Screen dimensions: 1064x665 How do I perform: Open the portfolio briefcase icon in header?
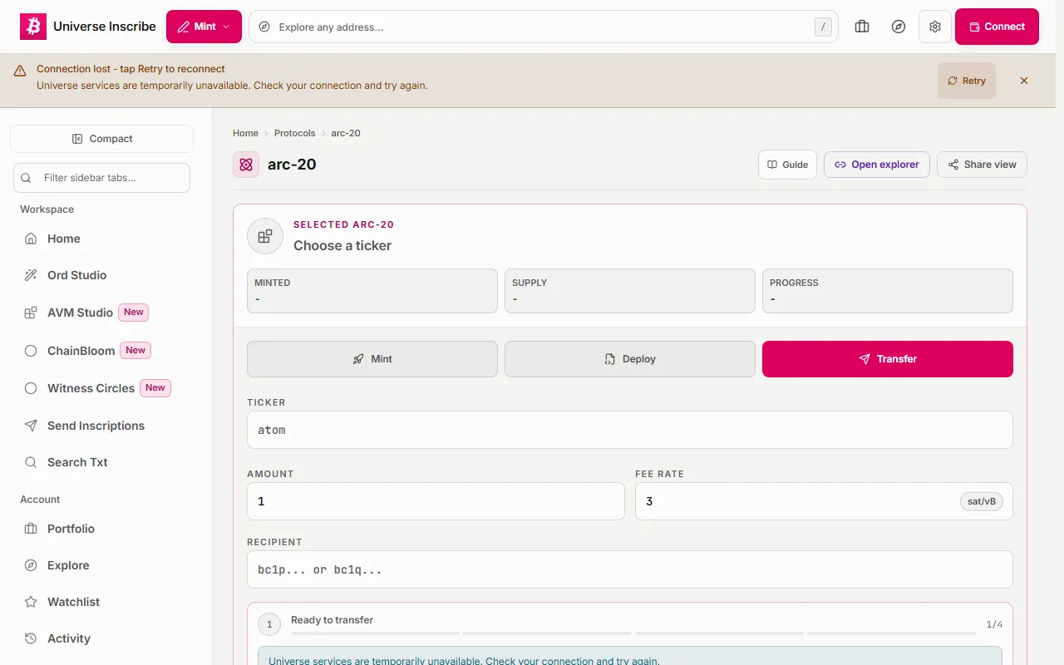(x=862, y=27)
